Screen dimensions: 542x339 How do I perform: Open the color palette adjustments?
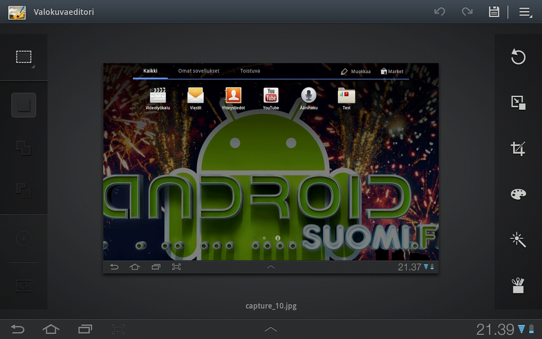[518, 195]
